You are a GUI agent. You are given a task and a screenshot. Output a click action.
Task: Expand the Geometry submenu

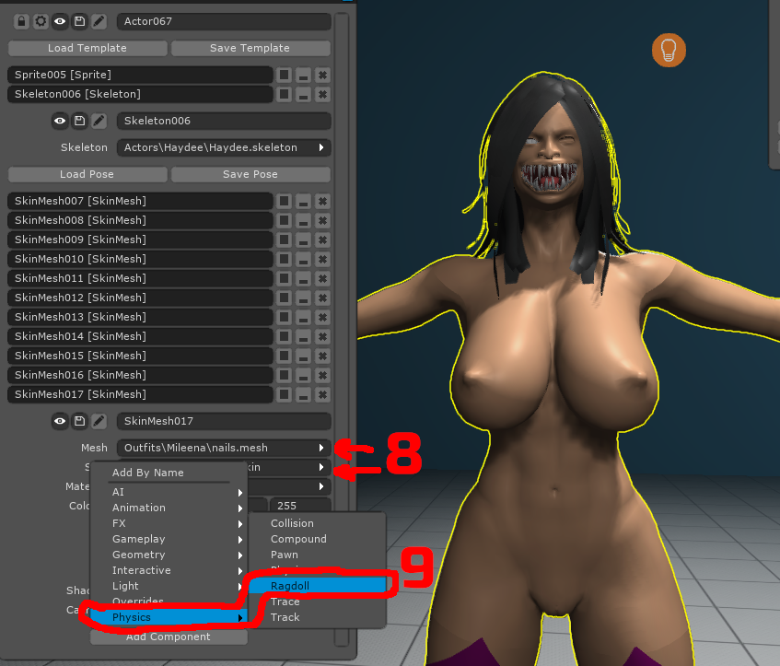point(169,555)
